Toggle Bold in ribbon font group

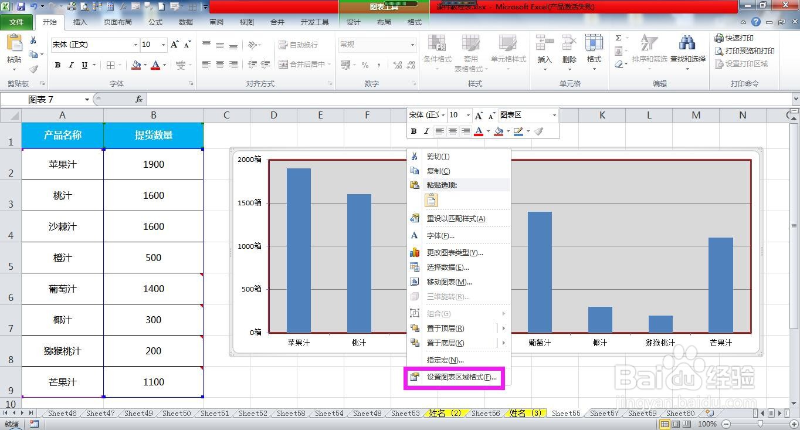[57, 65]
